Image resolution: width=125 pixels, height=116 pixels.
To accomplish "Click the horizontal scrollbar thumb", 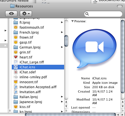I will tap(70, 115).
